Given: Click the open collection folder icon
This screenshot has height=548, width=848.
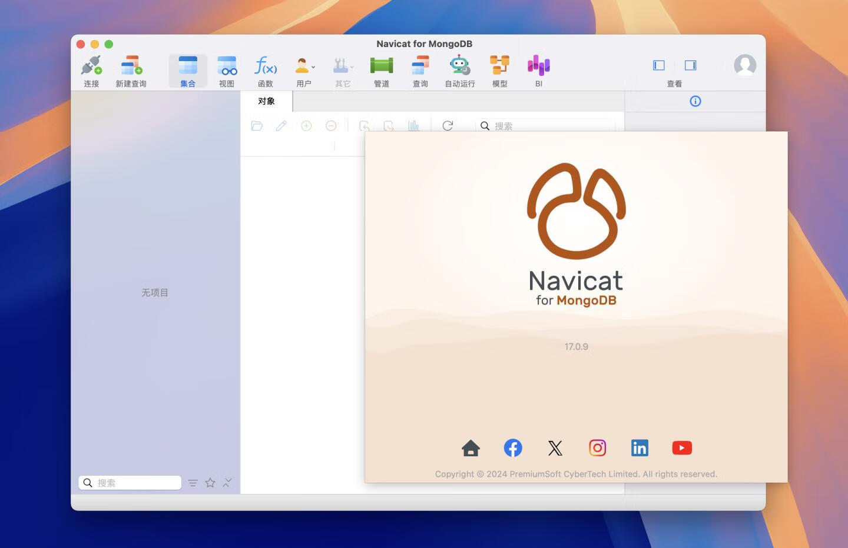Looking at the screenshot, I should (257, 126).
